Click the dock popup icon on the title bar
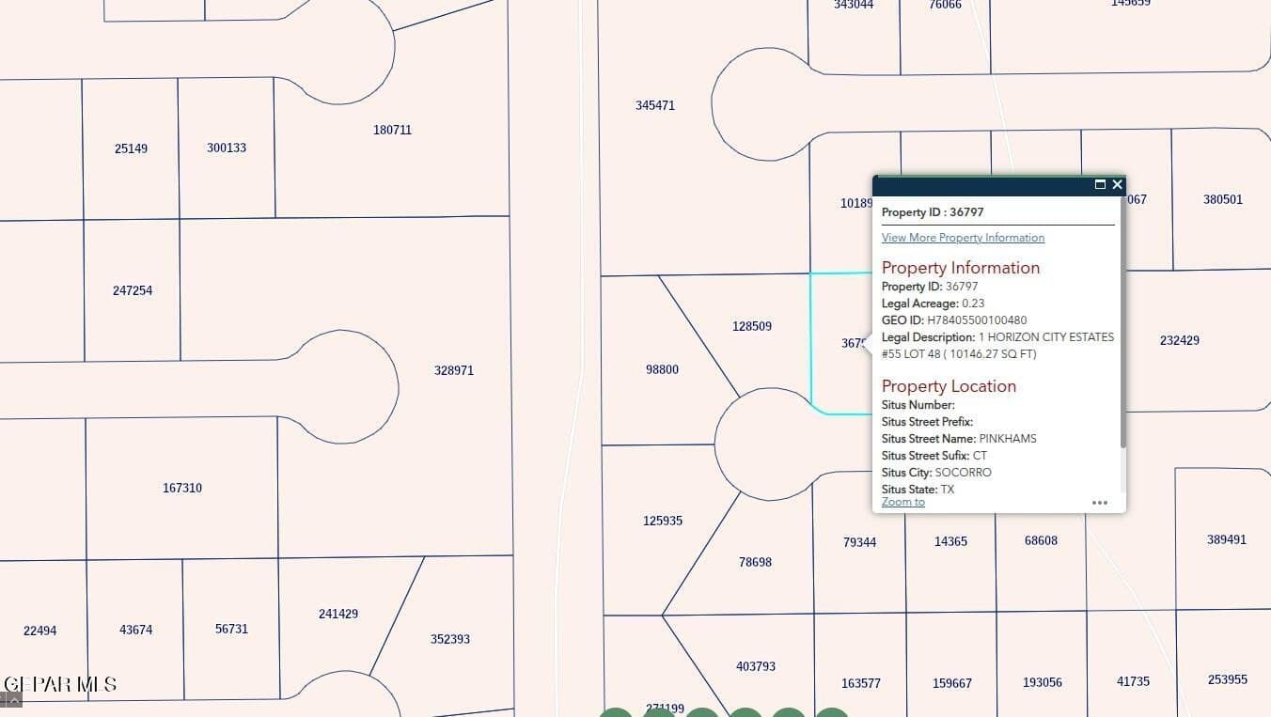1271x717 pixels. pyautogui.click(x=1101, y=184)
